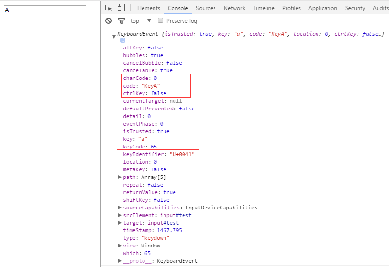The image size is (389, 267).
Task: Activate the inspect element picker icon
Action: pyautogui.click(x=108, y=8)
